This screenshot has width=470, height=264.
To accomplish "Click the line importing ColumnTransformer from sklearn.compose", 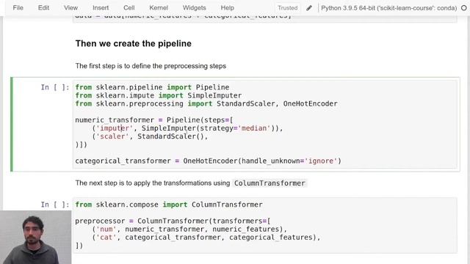I will [169, 205].
